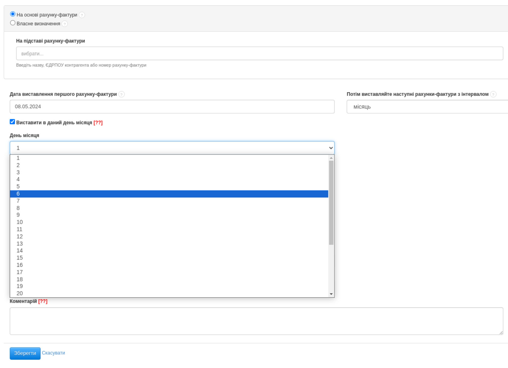
Task: Choose day 15 in the list
Action: click(169, 258)
